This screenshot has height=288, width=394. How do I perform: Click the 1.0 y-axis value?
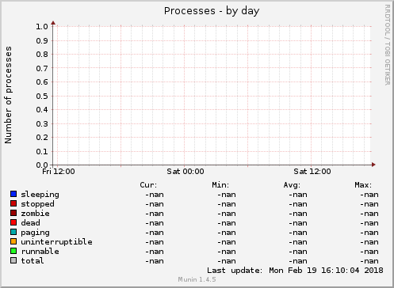point(42,26)
